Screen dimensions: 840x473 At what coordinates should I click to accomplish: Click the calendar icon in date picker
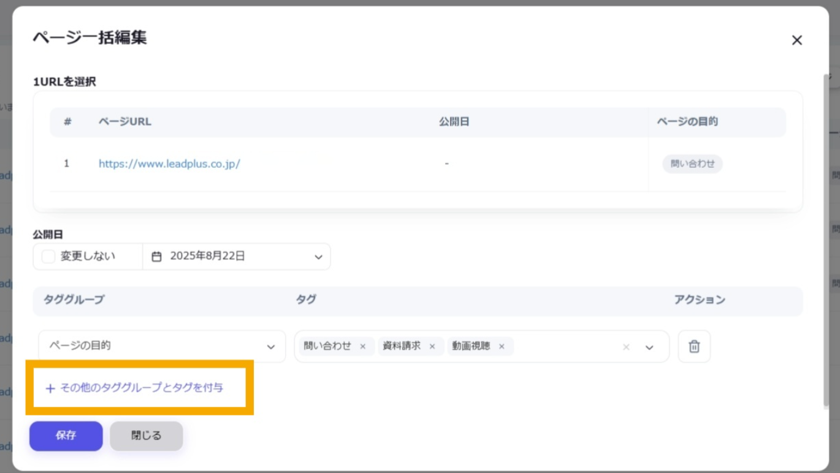[156, 257]
